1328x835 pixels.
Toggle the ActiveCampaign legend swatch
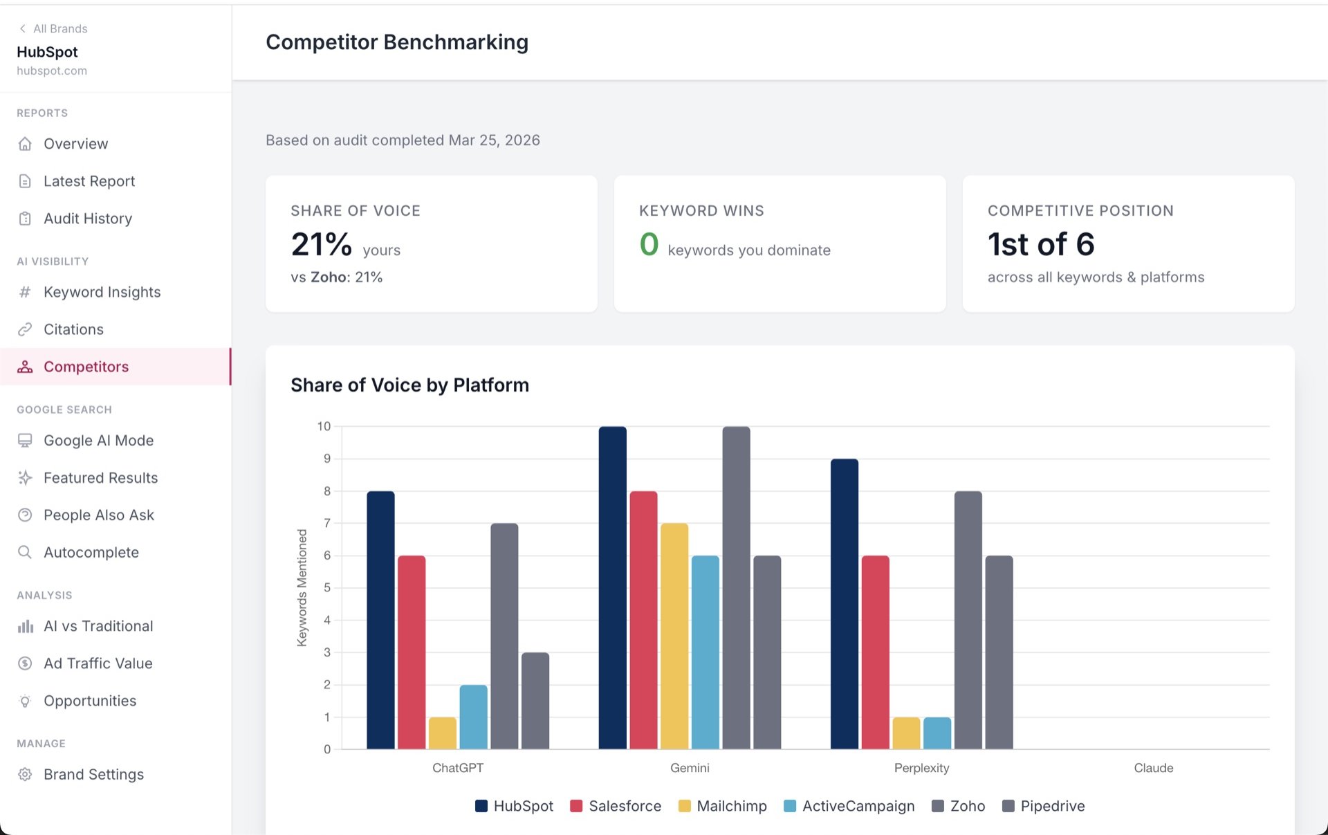coord(790,806)
